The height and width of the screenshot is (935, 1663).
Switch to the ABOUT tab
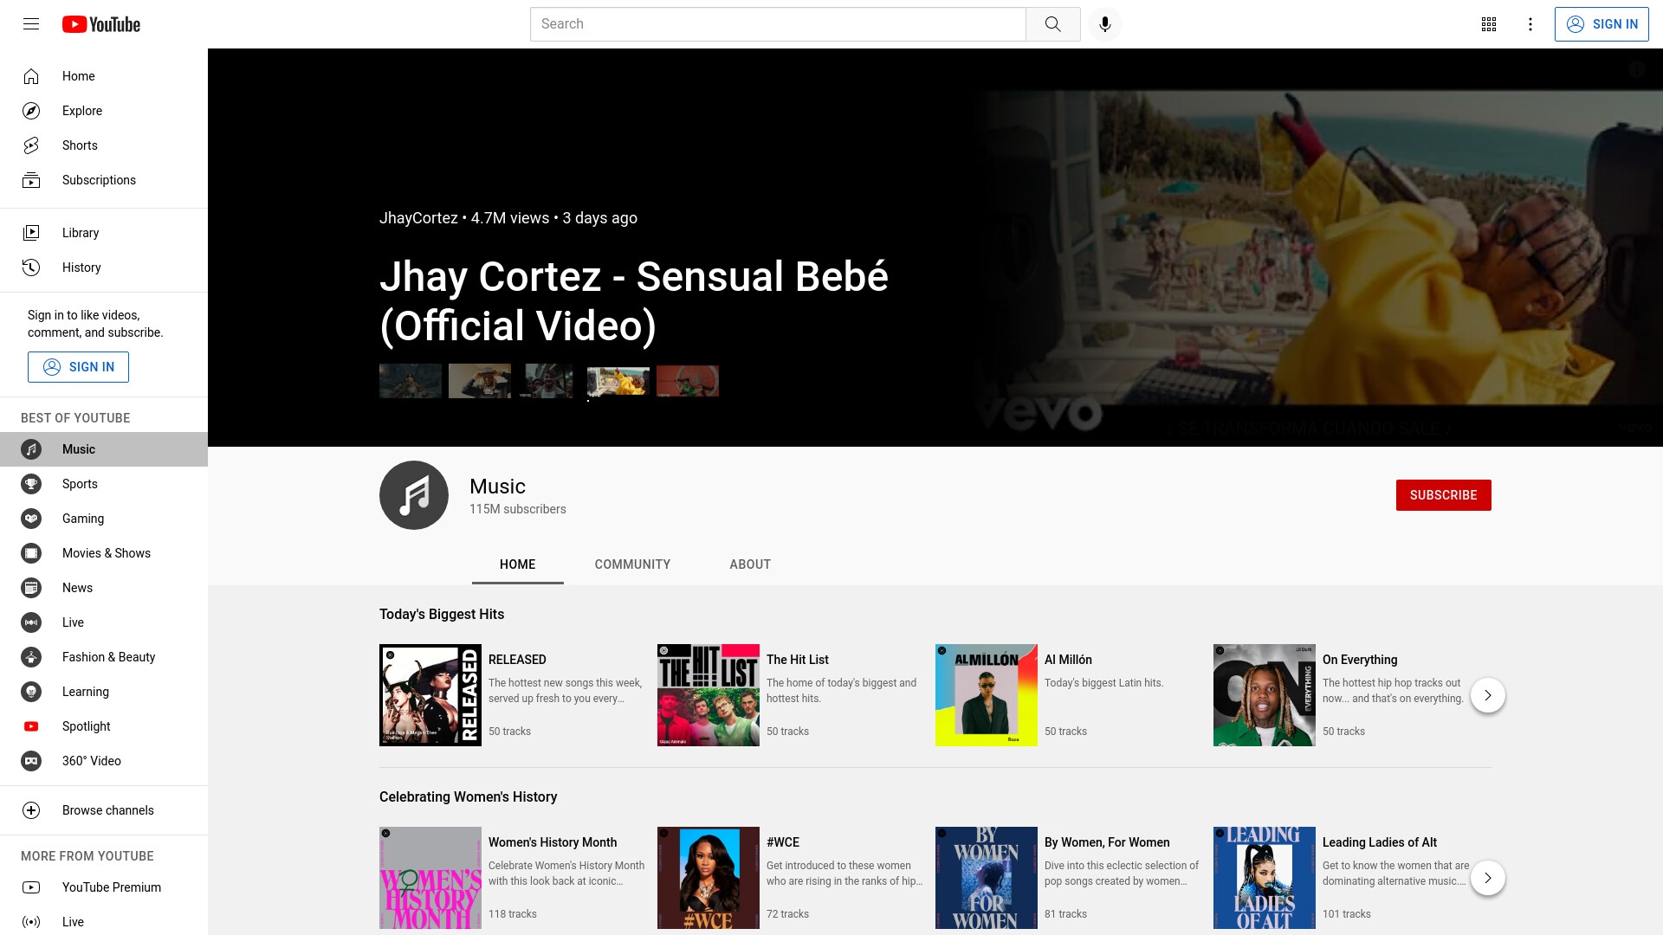point(750,564)
